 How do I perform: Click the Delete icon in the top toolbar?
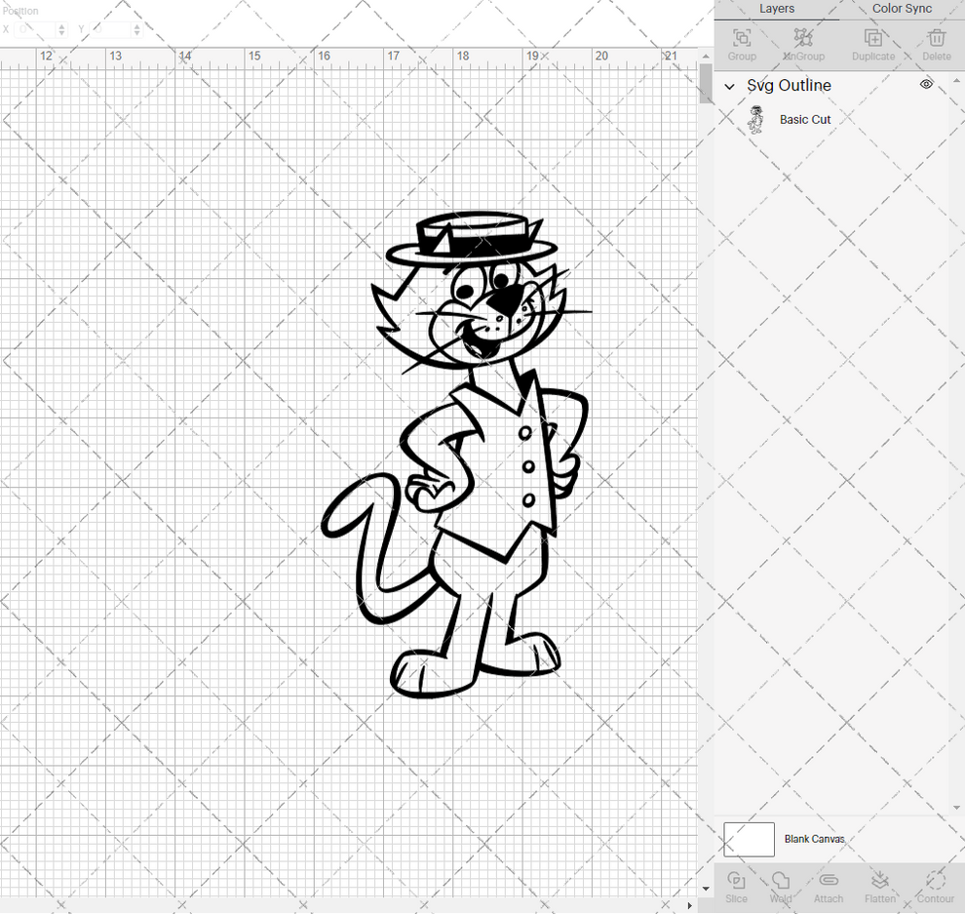(936, 39)
